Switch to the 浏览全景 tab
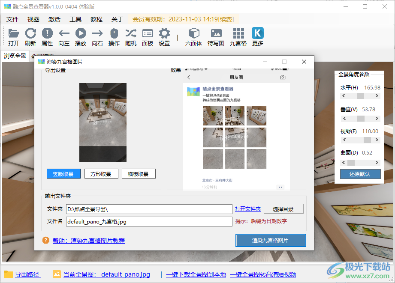Image resolution: width=395 pixels, height=283 pixels. 15,56
